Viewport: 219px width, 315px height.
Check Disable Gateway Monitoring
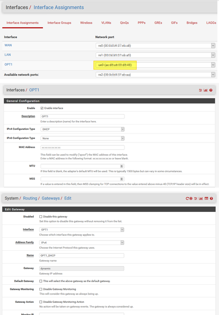pos(41,289)
